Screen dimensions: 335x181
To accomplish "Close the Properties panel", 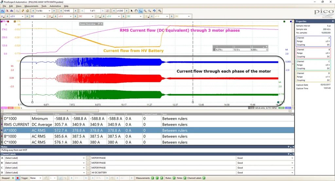I will click(x=333, y=21).
